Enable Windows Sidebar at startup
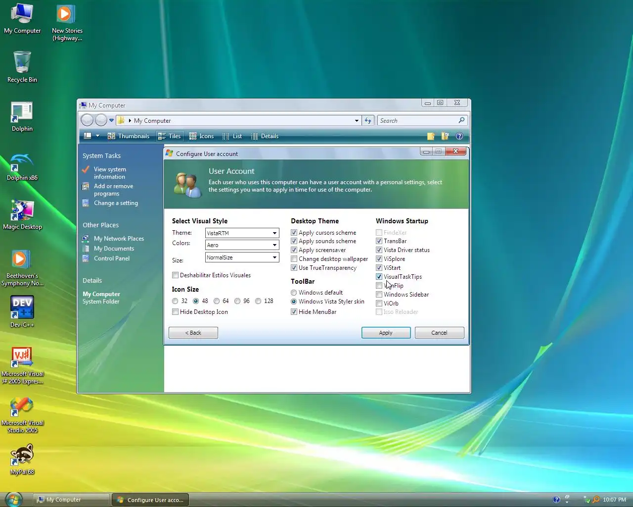Screen dimensions: 633x507 click(379, 295)
